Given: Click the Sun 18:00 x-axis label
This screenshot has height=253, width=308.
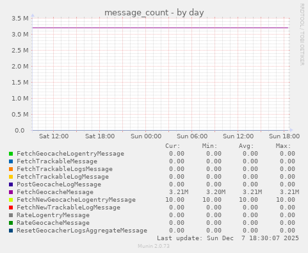Looking at the screenshot, I should 284,136.
